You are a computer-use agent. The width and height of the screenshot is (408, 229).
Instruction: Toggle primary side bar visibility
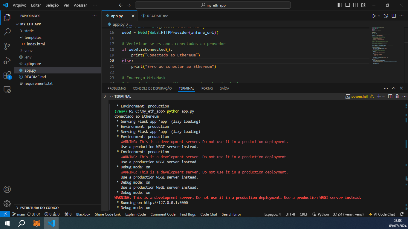point(340,5)
